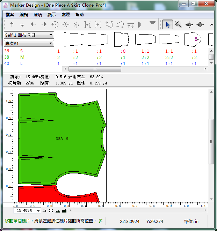Activate the zoom magnifier tool

[x=178, y=24]
